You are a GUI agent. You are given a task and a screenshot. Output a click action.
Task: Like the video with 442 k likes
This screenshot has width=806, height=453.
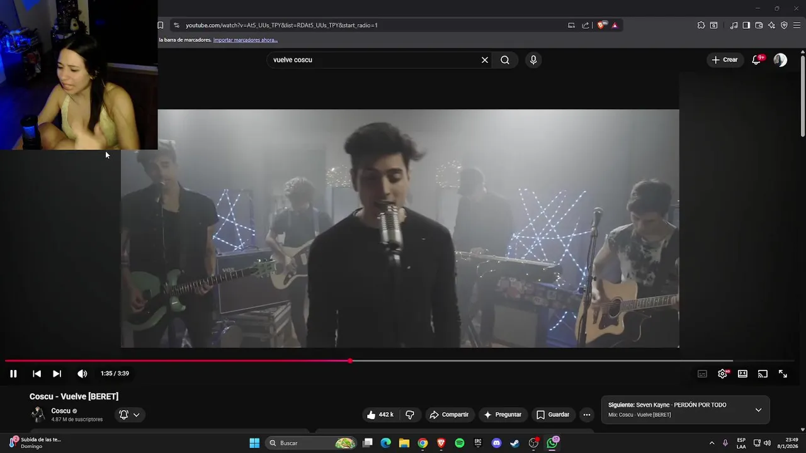380,415
